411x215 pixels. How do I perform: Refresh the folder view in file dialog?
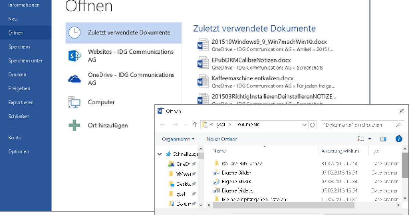pos(312,125)
